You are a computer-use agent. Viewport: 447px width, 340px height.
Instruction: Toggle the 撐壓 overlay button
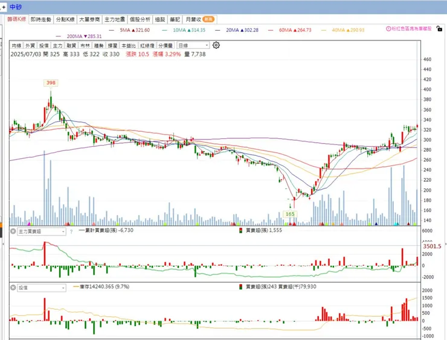(112, 45)
